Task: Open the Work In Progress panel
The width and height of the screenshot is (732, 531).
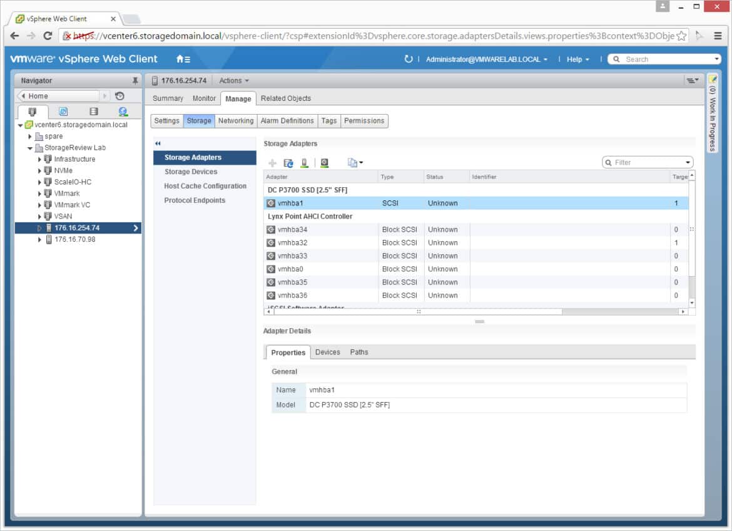Action: tap(712, 113)
